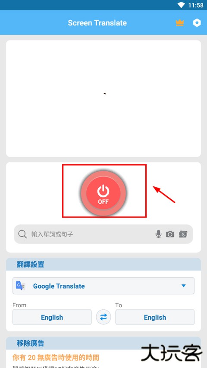Open the Google Translate engine dropdown
This screenshot has height=368, width=207.
pyautogui.click(x=103, y=286)
